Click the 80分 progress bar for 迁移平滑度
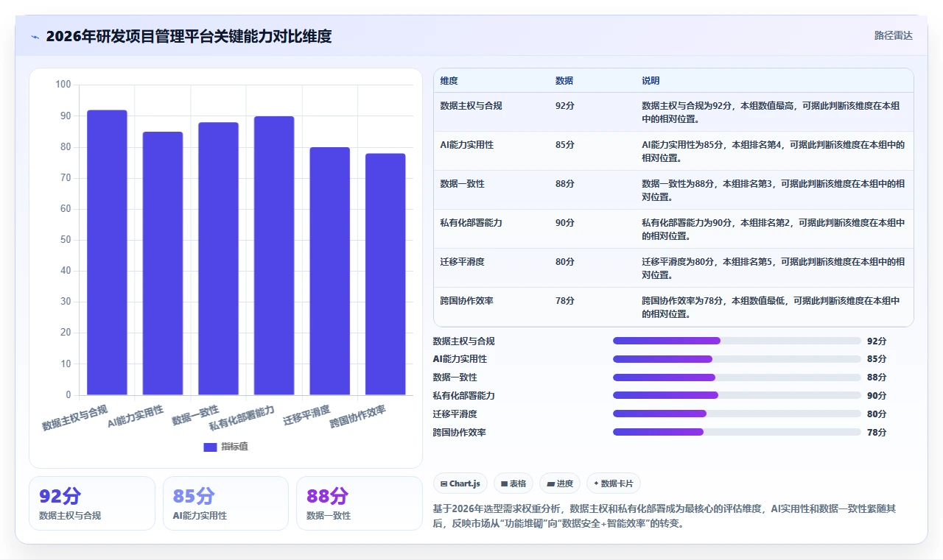 click(737, 414)
